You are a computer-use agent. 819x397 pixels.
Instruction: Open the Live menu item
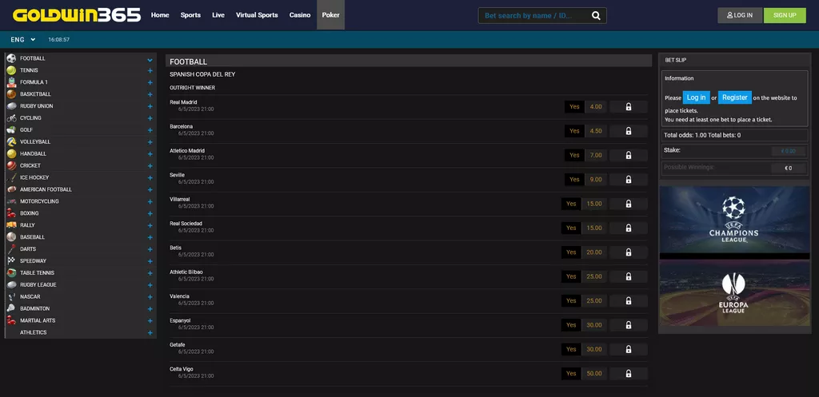pos(218,15)
